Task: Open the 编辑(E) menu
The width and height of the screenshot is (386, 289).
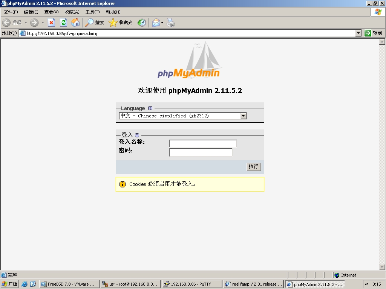Action: 31,12
